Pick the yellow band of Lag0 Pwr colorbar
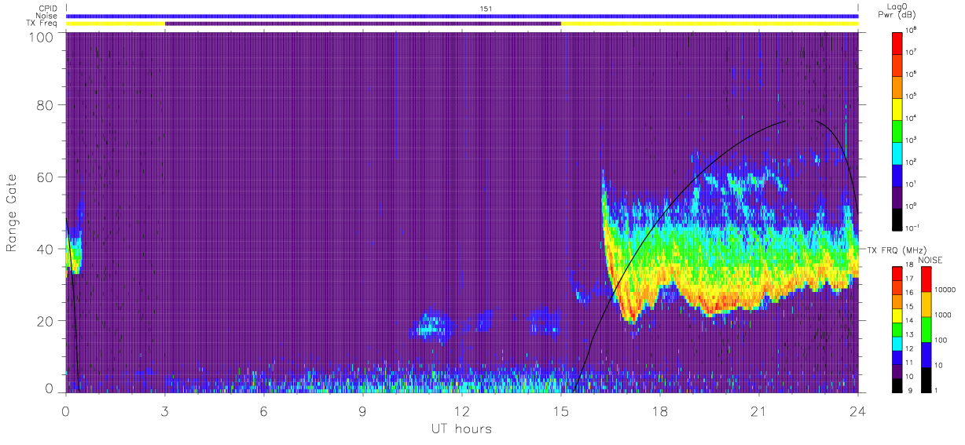 898,108
